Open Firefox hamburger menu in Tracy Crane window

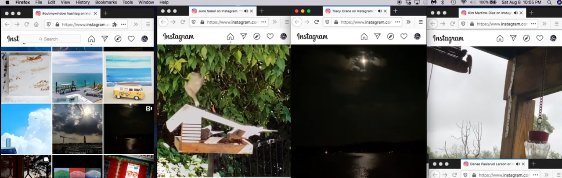[420, 22]
